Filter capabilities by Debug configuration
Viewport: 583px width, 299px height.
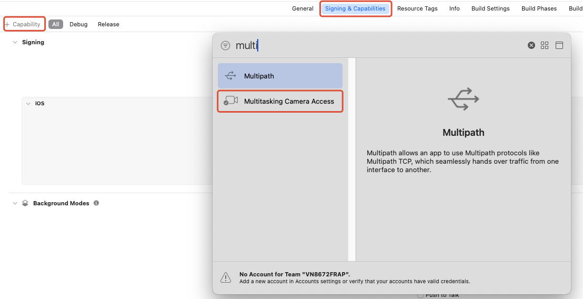coord(78,24)
